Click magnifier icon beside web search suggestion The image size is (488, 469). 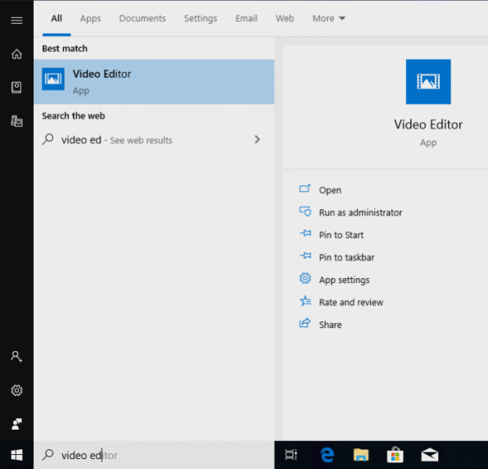click(x=48, y=139)
